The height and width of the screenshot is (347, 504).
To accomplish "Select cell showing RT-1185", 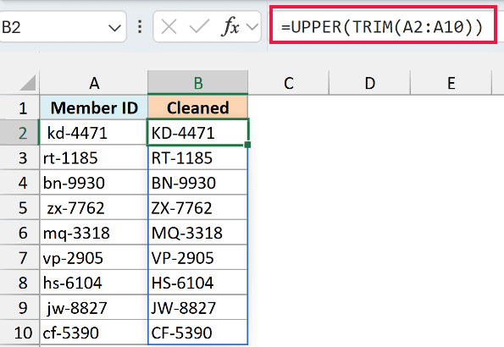I will (x=197, y=157).
